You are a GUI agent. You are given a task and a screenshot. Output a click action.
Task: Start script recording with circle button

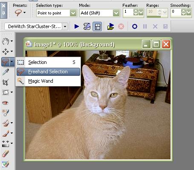(135, 26)
